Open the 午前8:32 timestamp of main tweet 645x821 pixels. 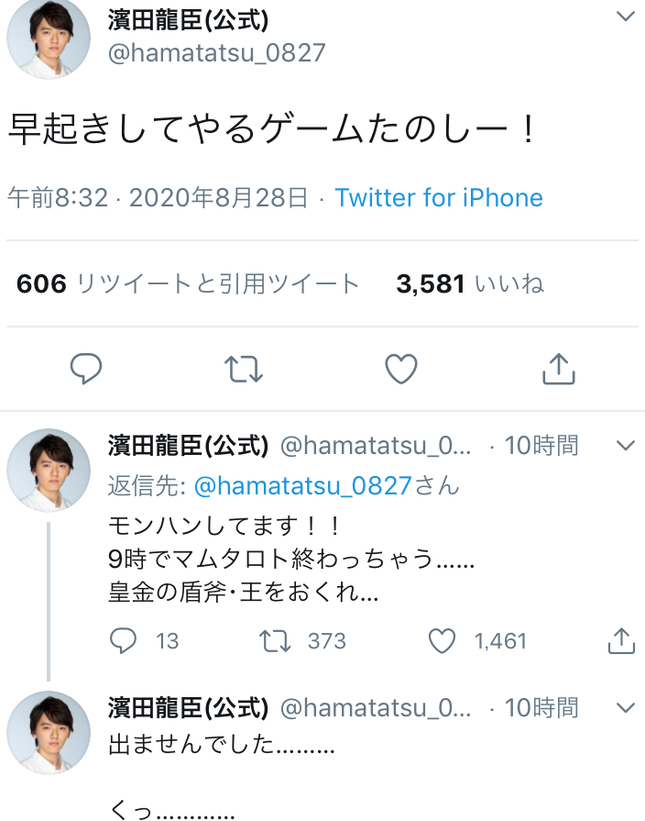click(58, 198)
